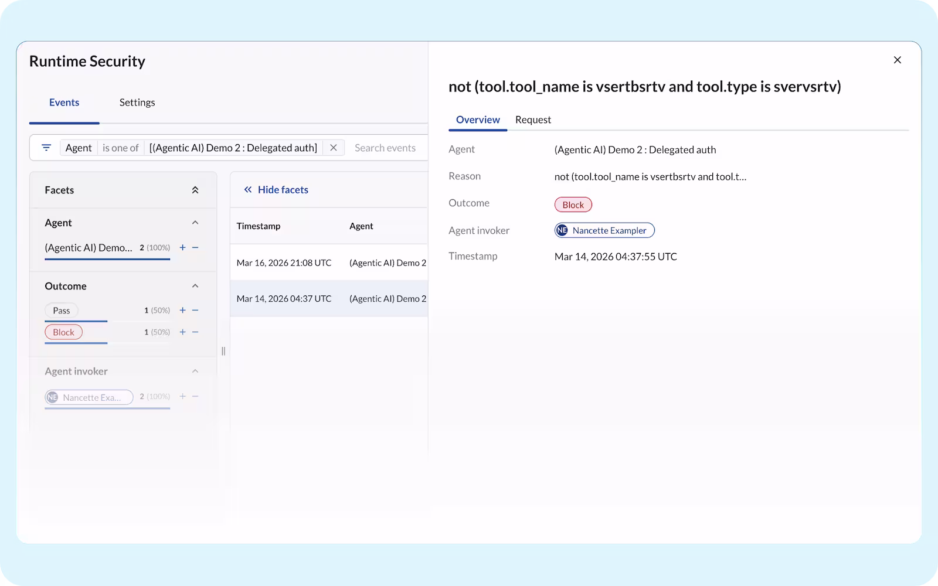
Task: Toggle the Pass outcome filter pill
Action: click(x=61, y=310)
